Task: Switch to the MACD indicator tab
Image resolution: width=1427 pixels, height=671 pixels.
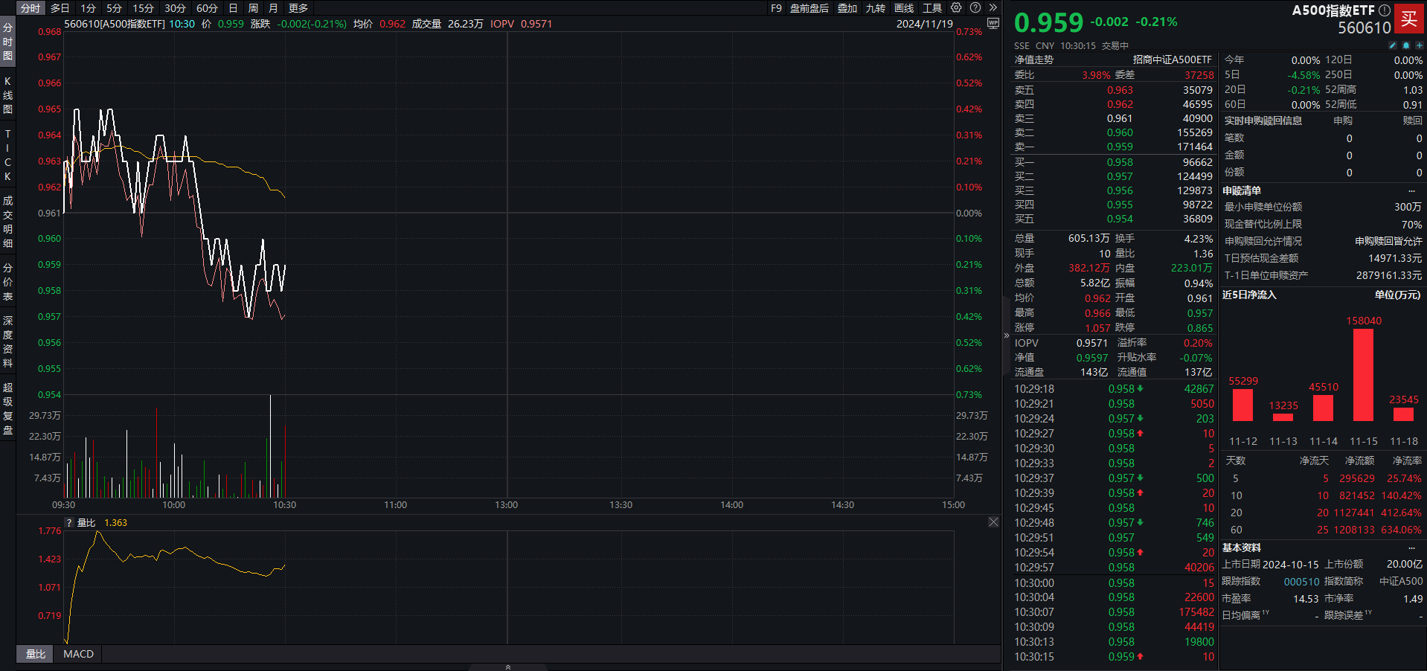Action: [x=78, y=654]
